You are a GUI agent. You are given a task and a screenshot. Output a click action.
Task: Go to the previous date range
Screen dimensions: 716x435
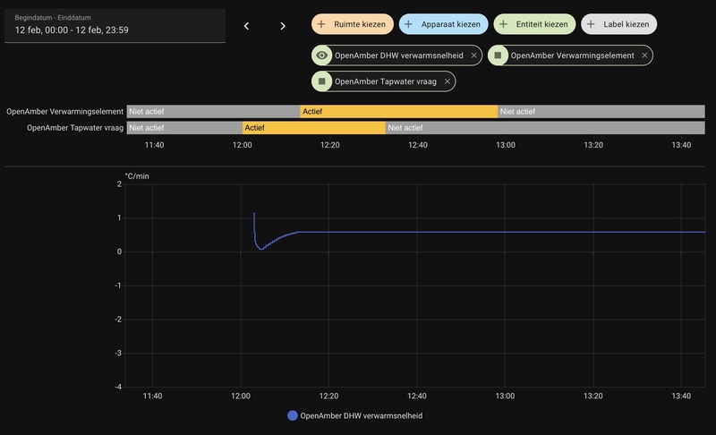247,26
